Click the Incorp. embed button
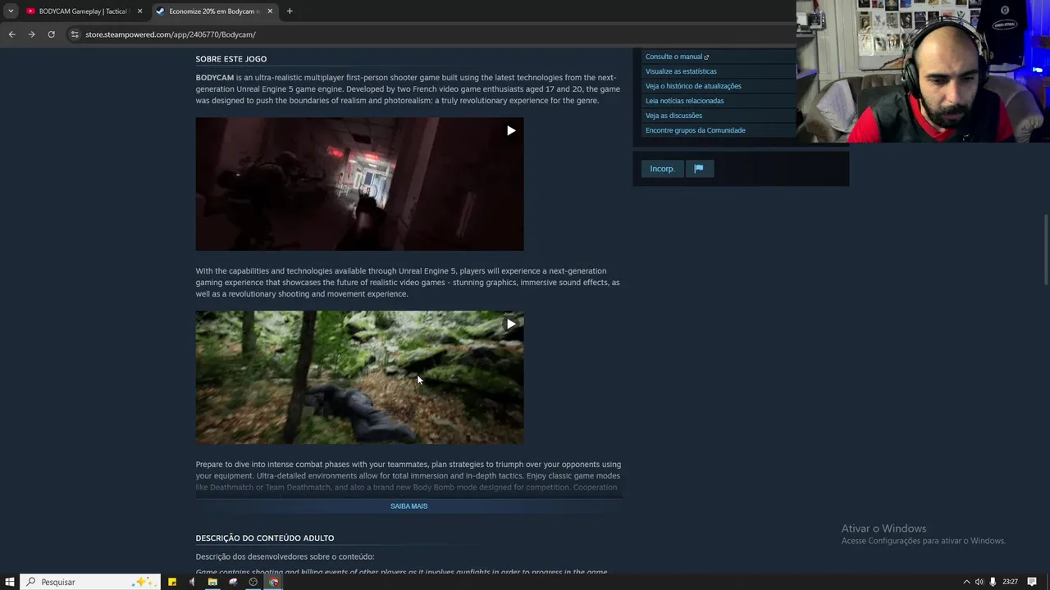This screenshot has height=590, width=1050. pos(662,169)
